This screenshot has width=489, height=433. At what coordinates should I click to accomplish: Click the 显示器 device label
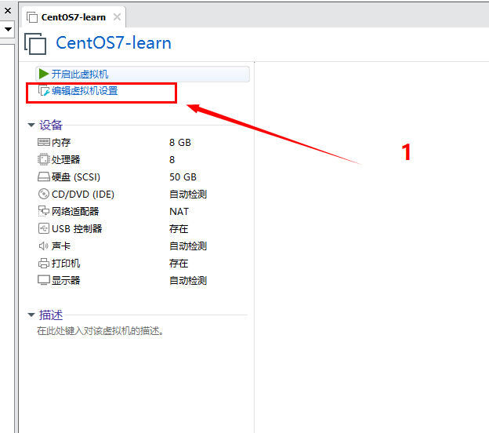[66, 281]
